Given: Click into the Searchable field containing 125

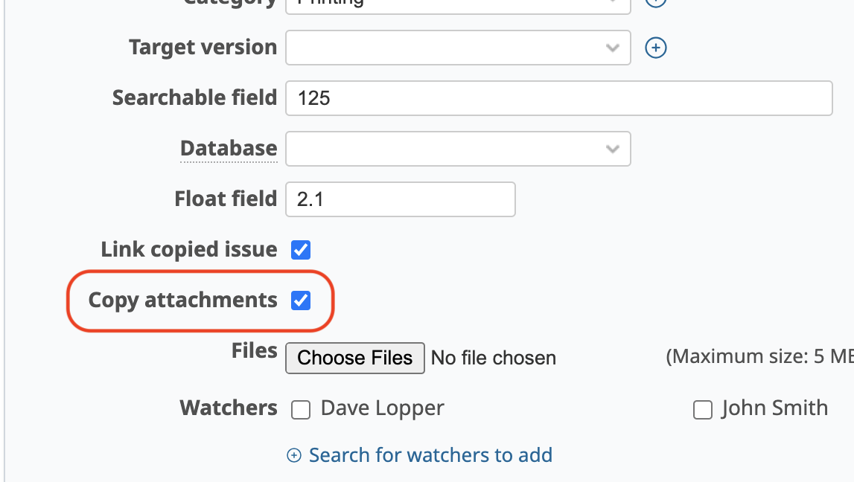Looking at the screenshot, I should pos(558,98).
